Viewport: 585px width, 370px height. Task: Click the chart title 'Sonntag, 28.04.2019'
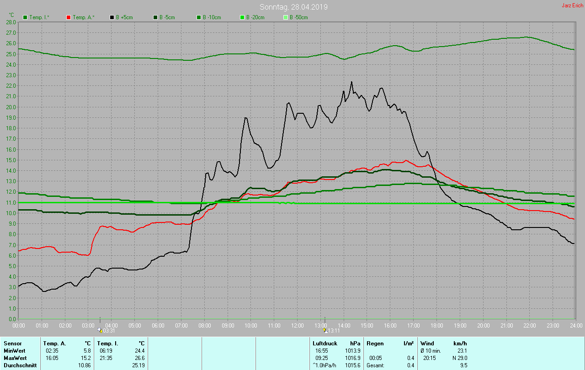(293, 7)
